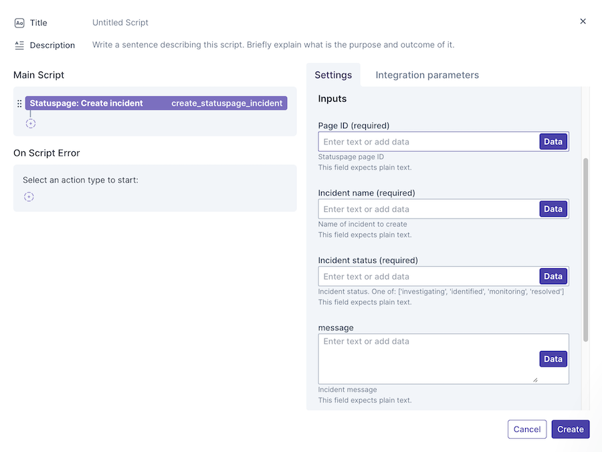Add step below Statuspage Create incident action
This screenshot has width=602, height=452.
click(x=30, y=124)
